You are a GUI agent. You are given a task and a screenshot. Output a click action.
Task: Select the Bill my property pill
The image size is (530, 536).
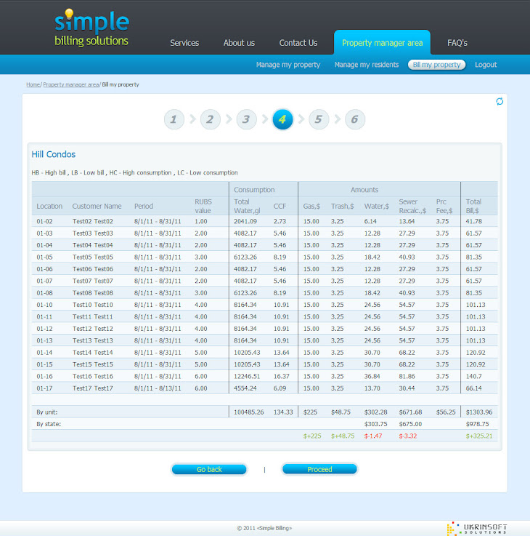436,65
